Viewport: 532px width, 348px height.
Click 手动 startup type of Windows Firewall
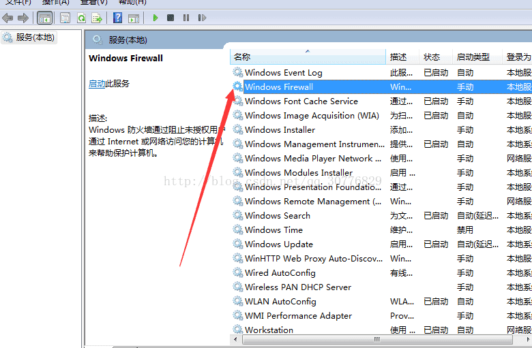pos(465,86)
